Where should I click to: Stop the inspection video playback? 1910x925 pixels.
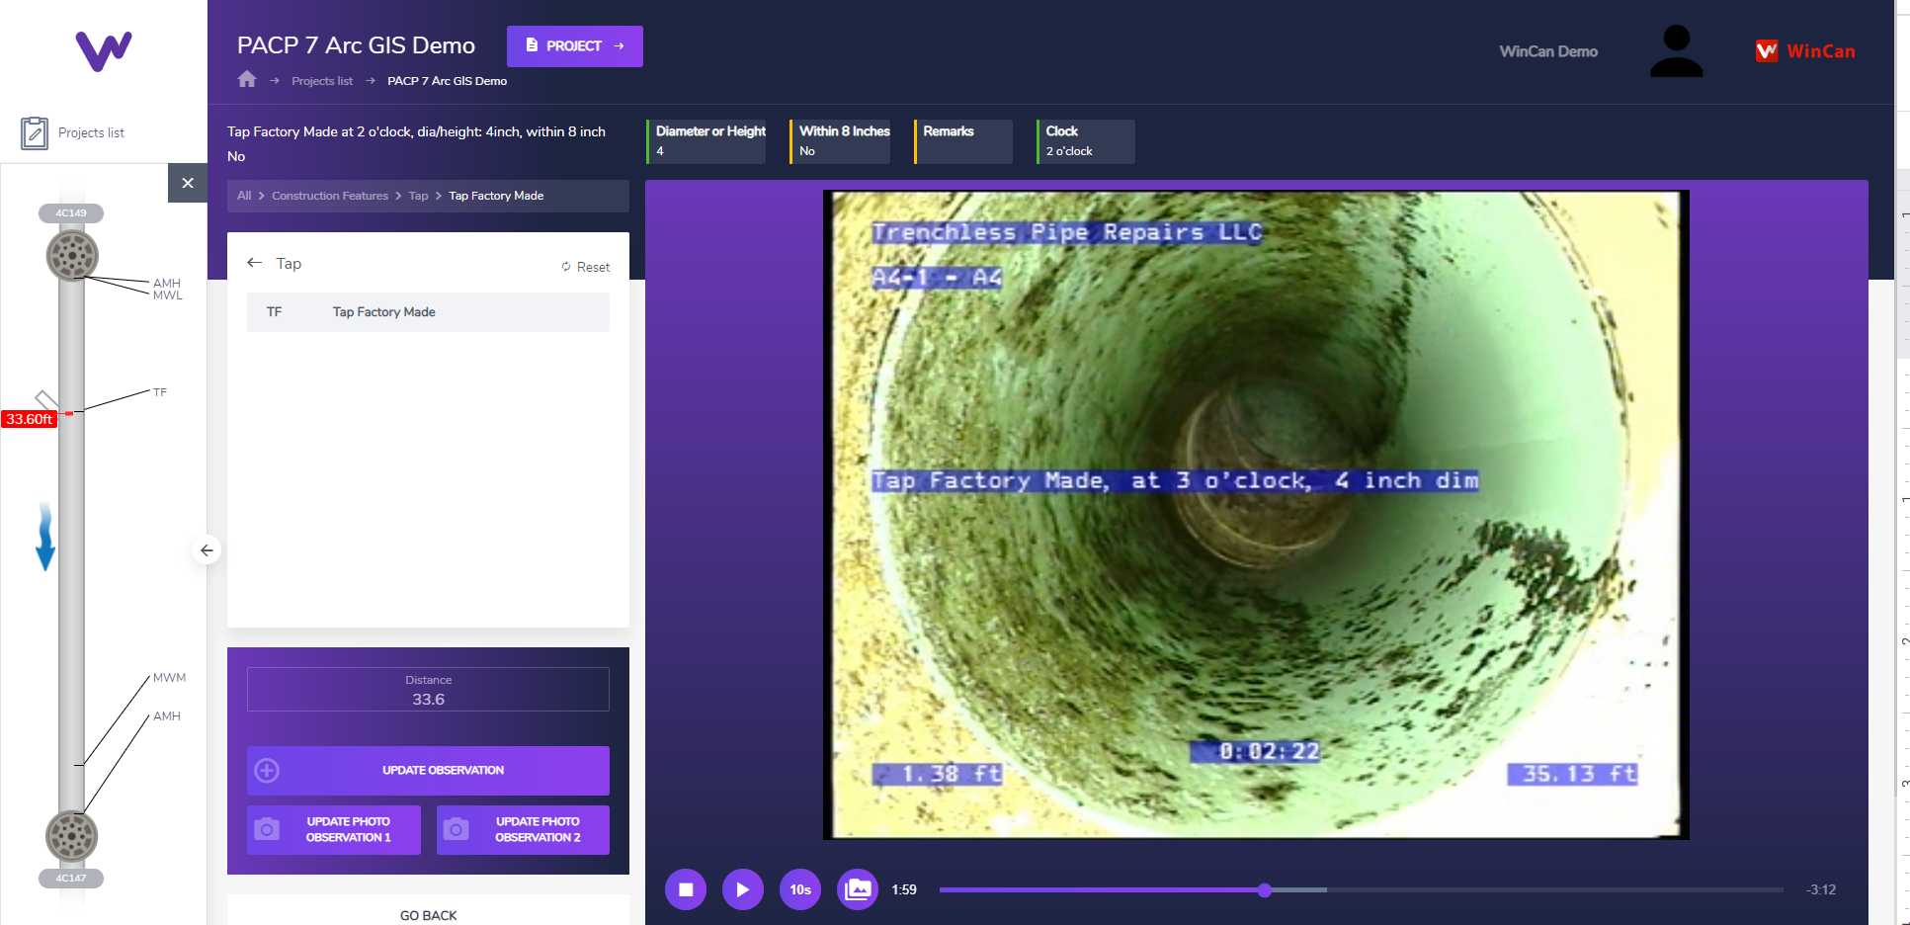click(686, 889)
